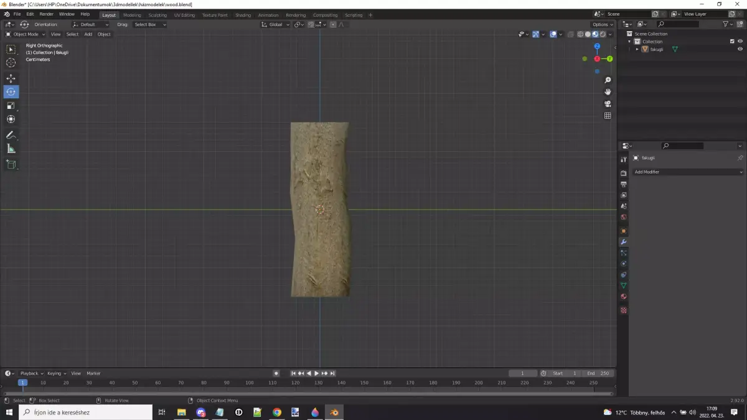The height and width of the screenshot is (420, 747).
Task: Toggle the camera view gizmo button
Action: [x=608, y=104]
